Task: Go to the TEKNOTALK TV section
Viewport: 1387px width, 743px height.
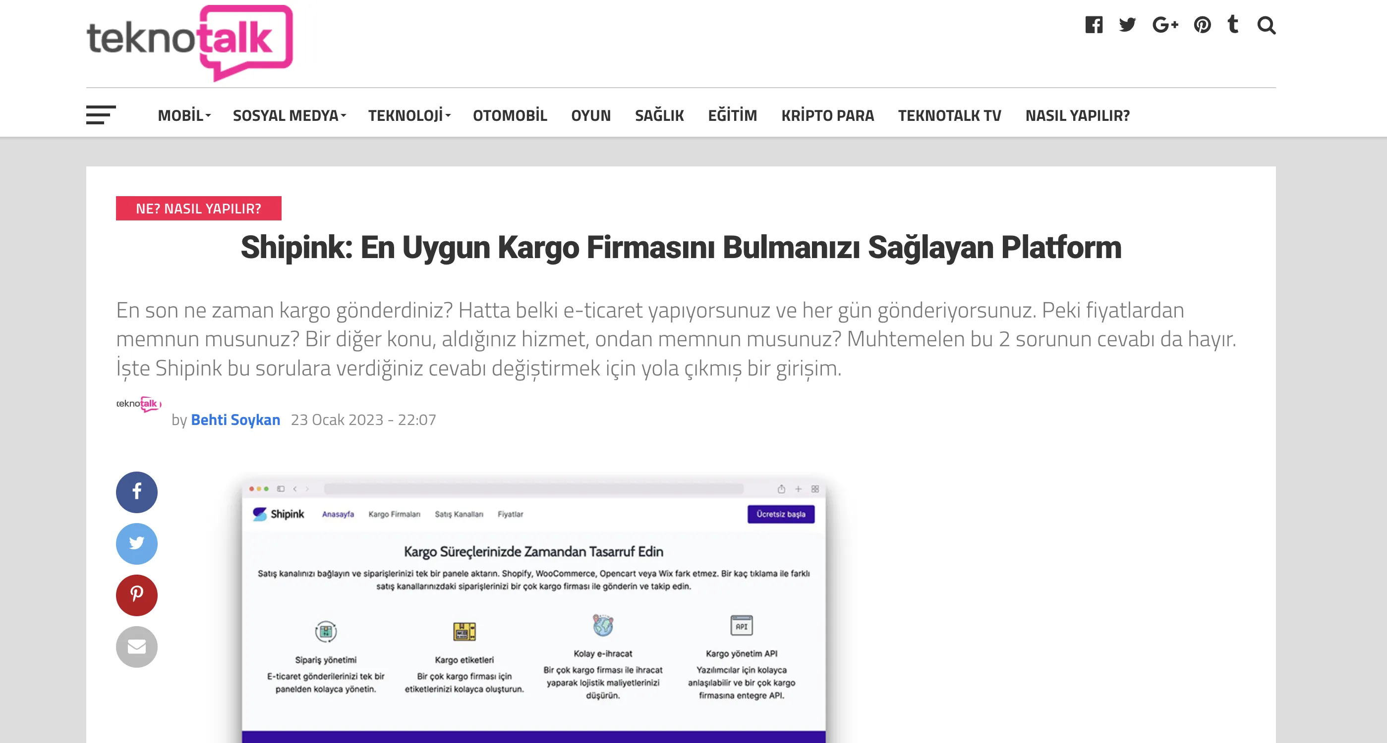Action: click(x=949, y=115)
